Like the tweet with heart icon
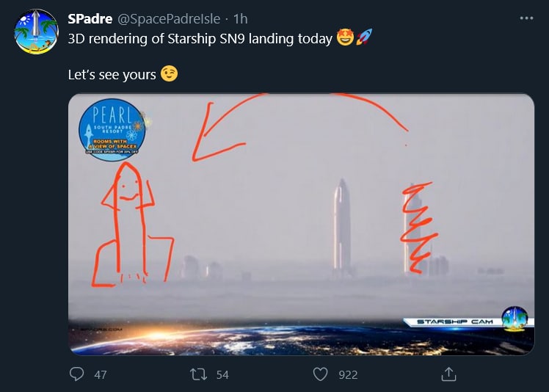Image resolution: width=549 pixels, height=392 pixels. point(320,374)
